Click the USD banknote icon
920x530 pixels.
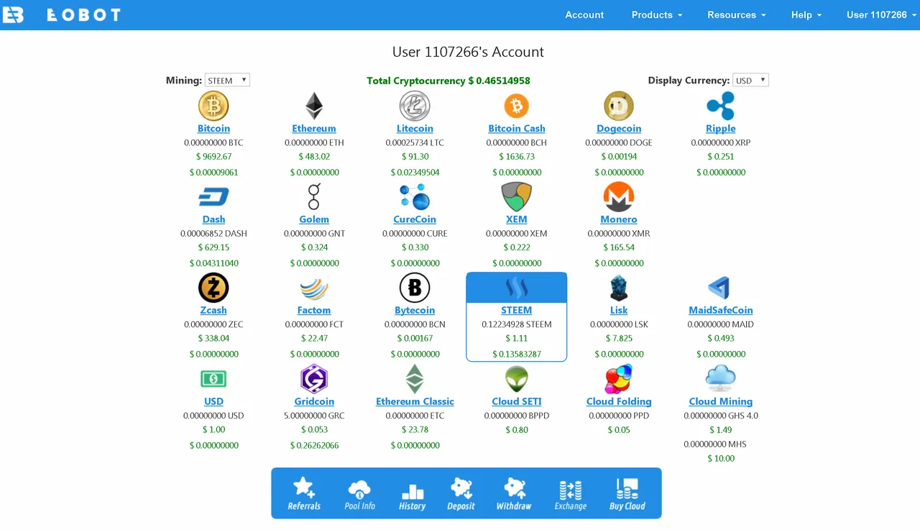pos(213,379)
